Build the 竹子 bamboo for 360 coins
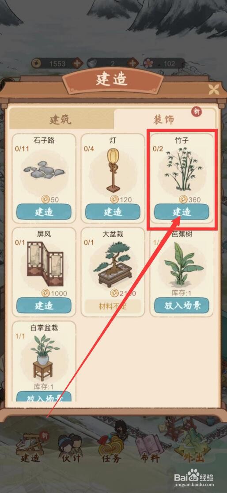This screenshot has width=227, height=493. [x=182, y=212]
